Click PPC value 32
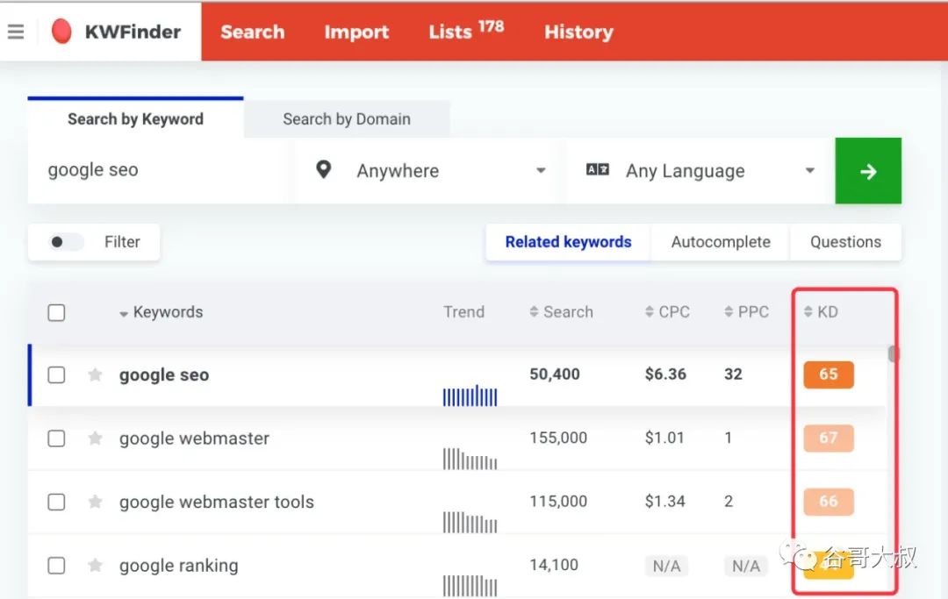 (733, 374)
